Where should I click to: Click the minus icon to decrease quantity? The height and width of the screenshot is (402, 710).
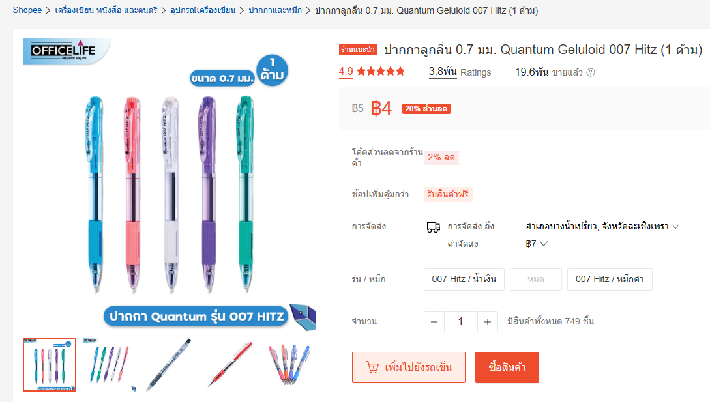[x=434, y=322]
